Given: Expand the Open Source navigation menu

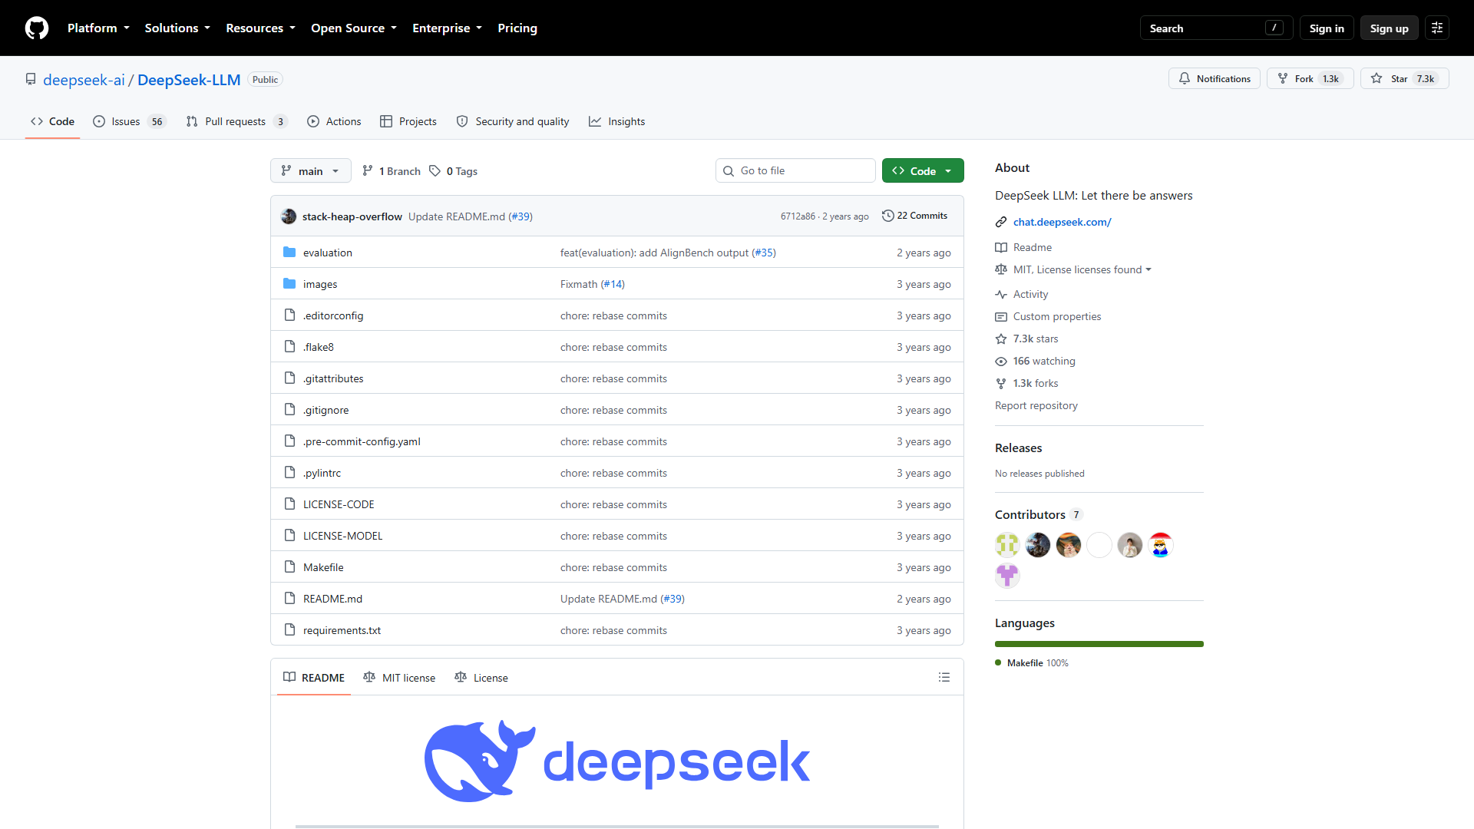Looking at the screenshot, I should [354, 28].
